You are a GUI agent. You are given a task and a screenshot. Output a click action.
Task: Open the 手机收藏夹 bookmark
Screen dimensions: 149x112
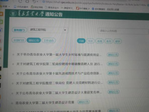tap(21, 7)
